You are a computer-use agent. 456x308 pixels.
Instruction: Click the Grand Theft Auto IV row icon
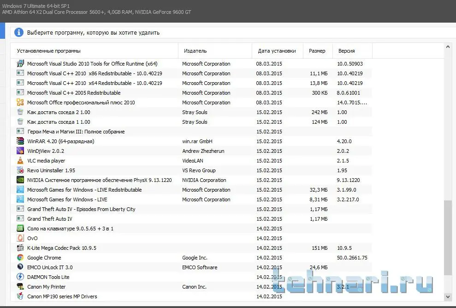(20, 218)
